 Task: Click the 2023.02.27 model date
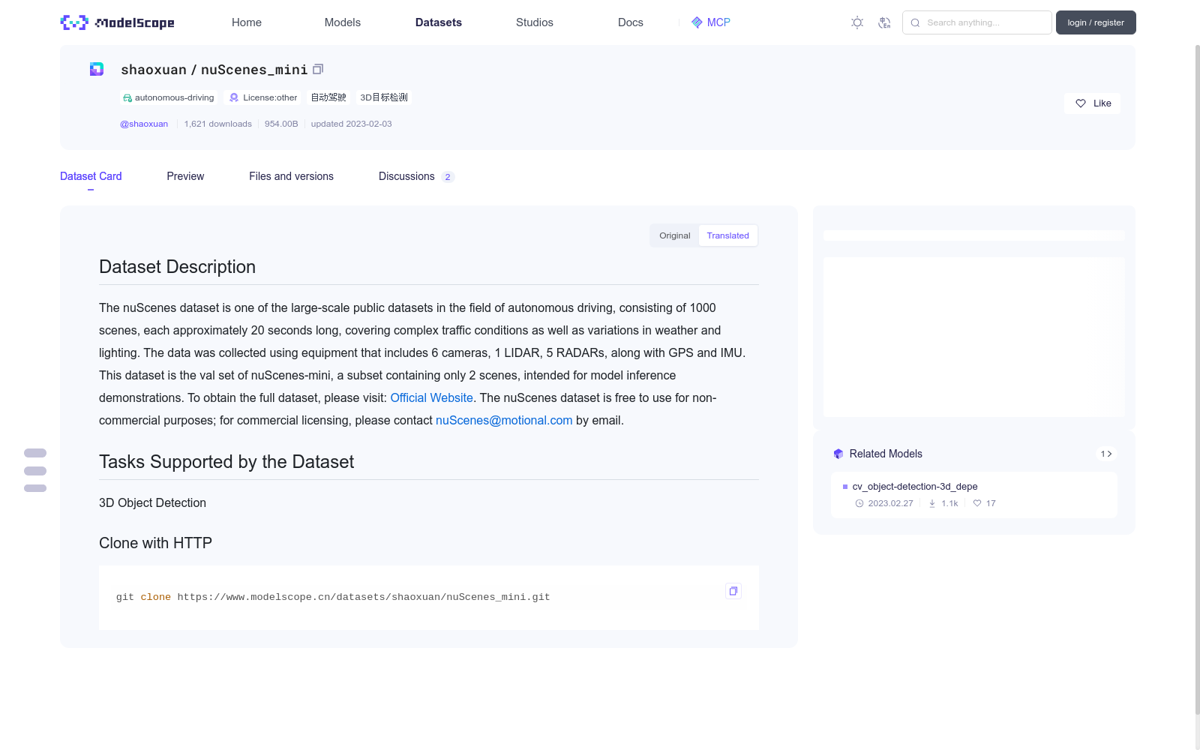click(x=890, y=503)
